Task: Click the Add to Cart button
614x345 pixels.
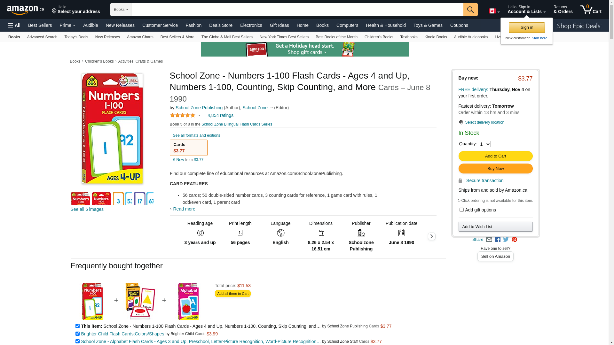Action: [495, 156]
